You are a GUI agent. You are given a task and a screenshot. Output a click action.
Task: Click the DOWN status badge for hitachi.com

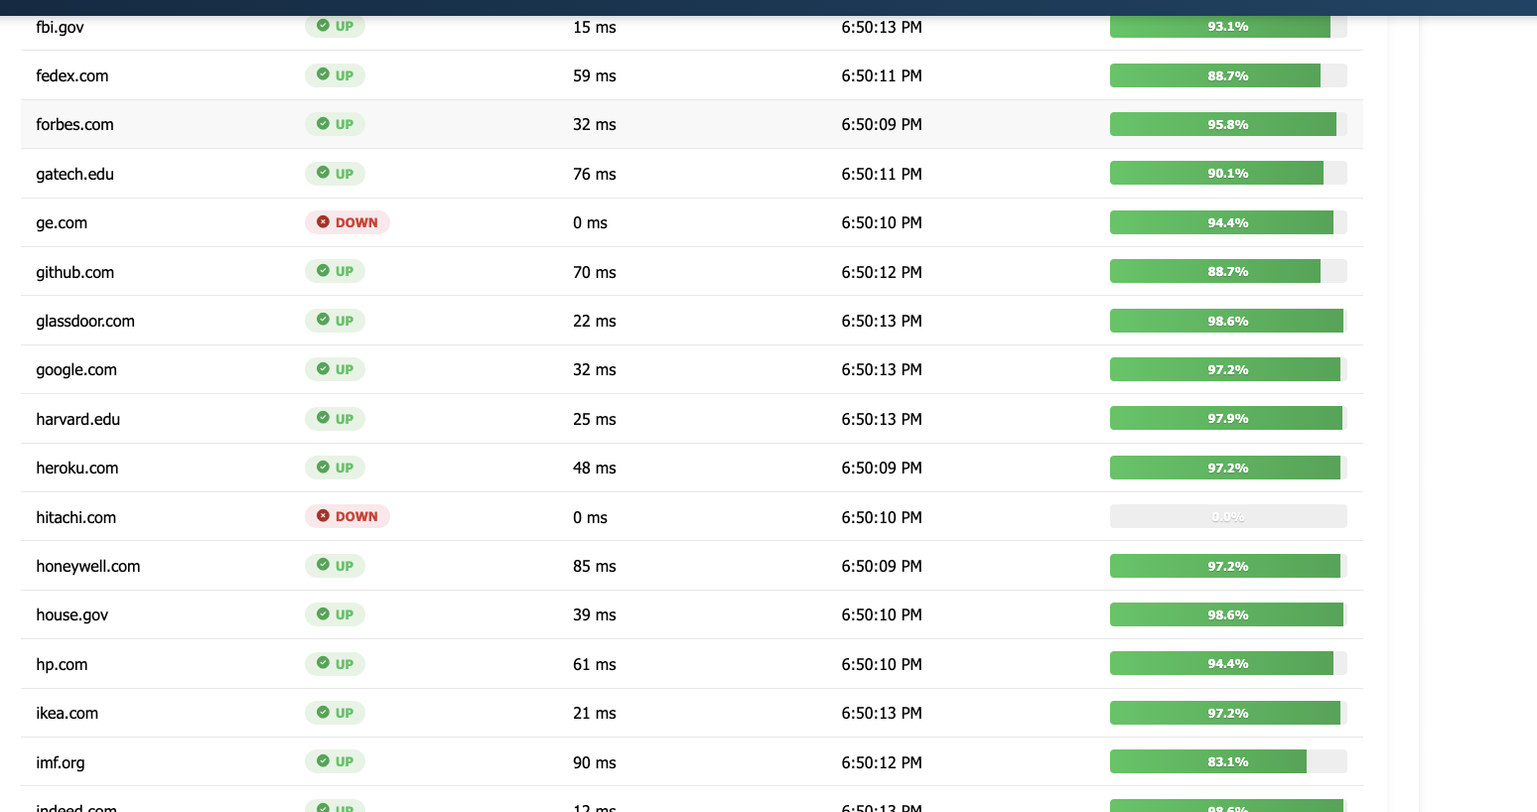348,516
